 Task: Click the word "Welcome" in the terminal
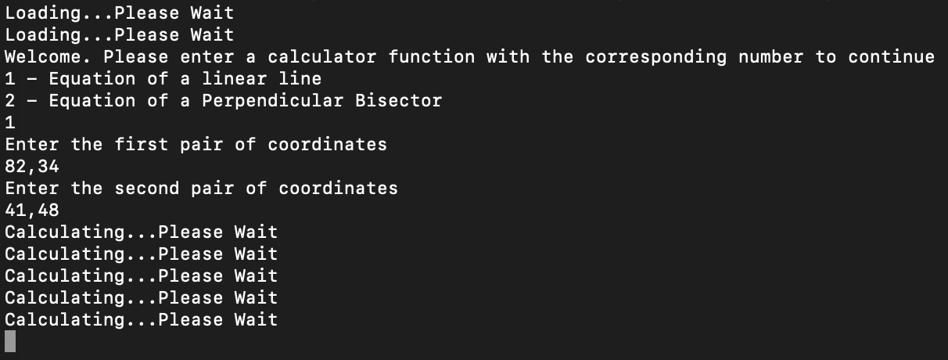[48, 56]
